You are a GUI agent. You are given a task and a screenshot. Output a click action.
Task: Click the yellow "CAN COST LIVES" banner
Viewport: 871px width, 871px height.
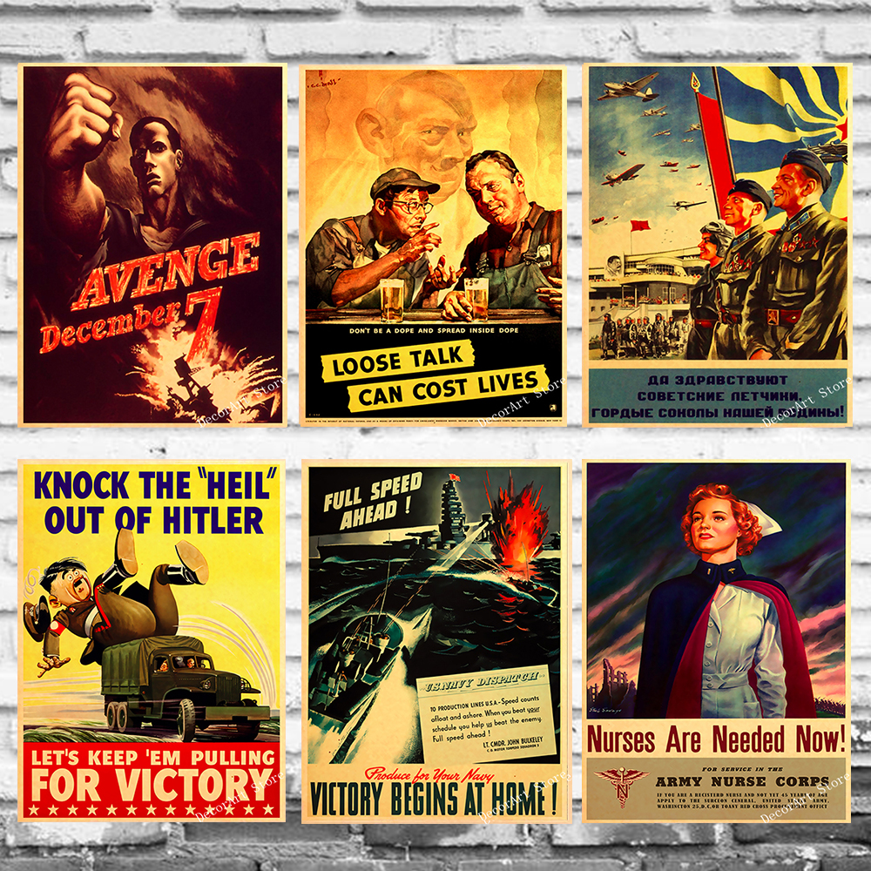(x=449, y=388)
